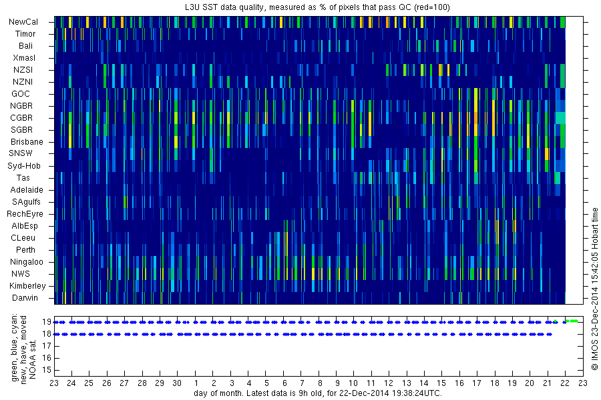Image resolution: width=601 pixels, height=400 pixels.
Task: Click the cyan CGBR cell near day 22
Action: pyautogui.click(x=560, y=118)
